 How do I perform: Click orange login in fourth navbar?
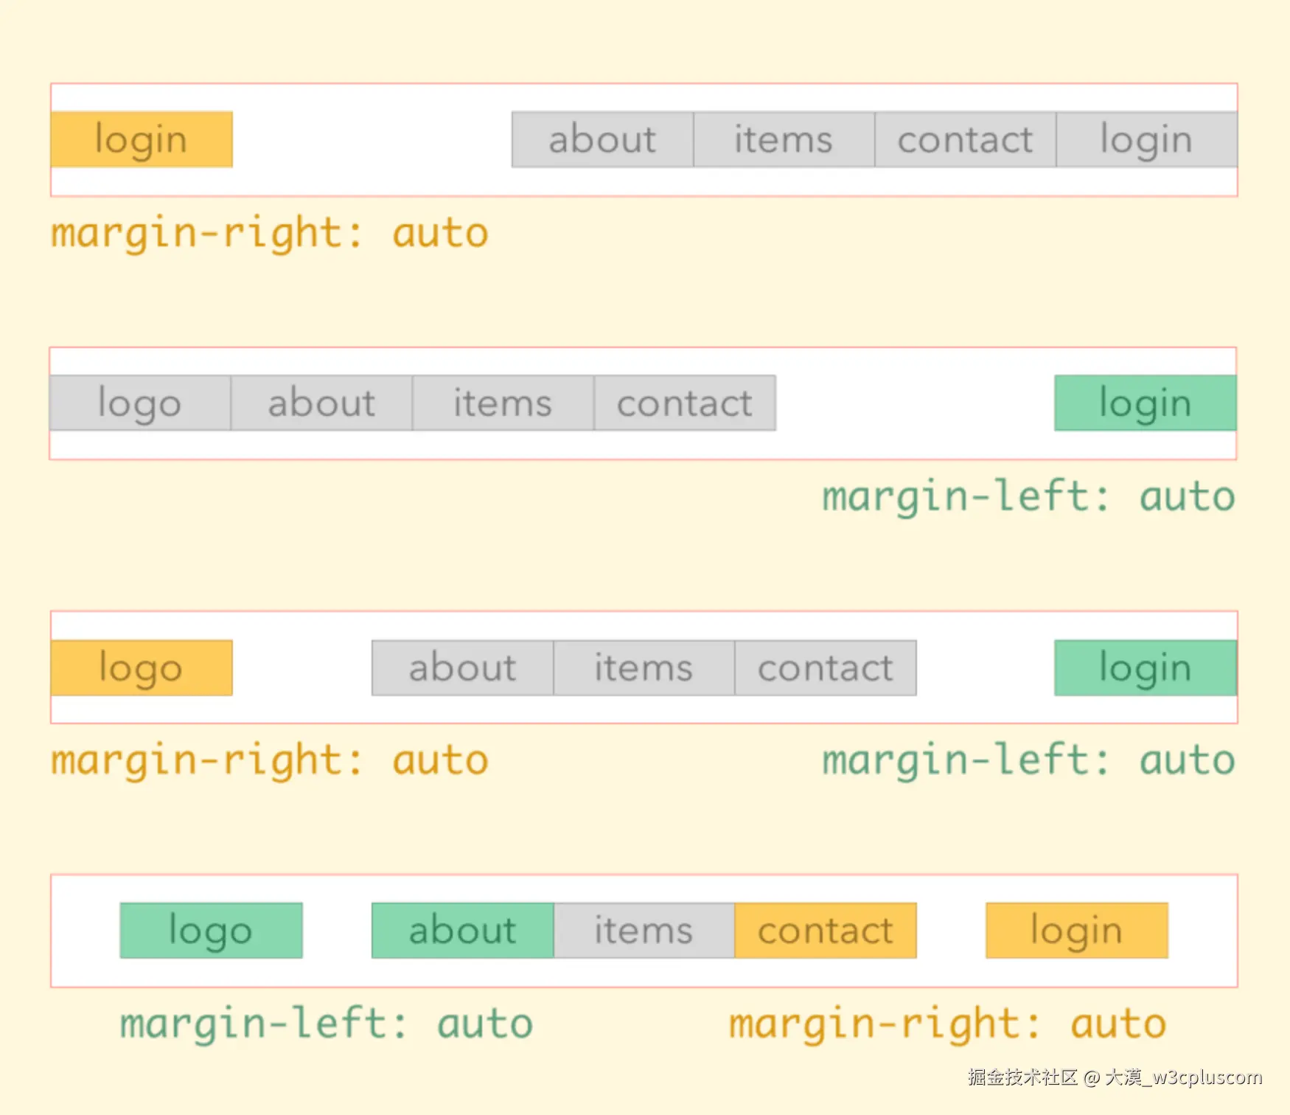click(x=1077, y=931)
